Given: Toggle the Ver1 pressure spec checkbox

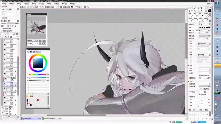Looking at the screenshot, I should [200, 89].
